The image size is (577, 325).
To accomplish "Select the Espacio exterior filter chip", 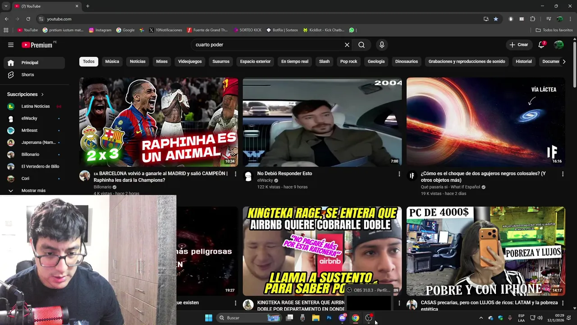I will pyautogui.click(x=255, y=61).
